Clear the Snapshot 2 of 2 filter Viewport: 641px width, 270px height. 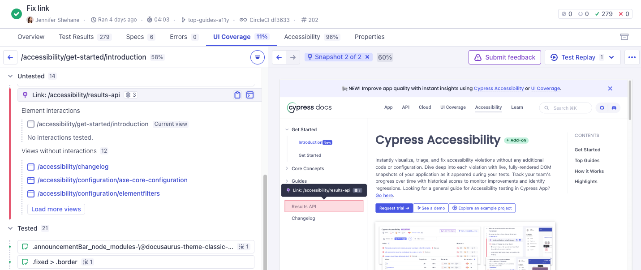367,57
